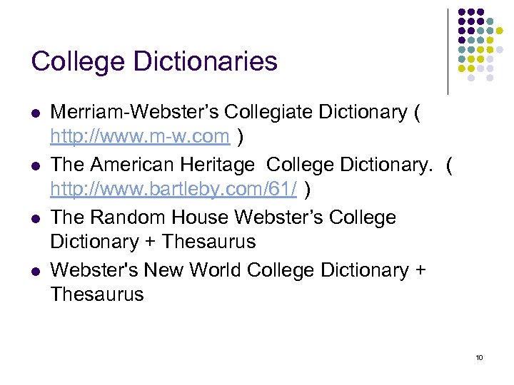Click the Dictionary + Thesaurus text under Random House

tap(153, 242)
